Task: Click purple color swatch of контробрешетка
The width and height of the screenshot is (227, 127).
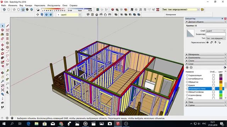Action: (x=221, y=79)
